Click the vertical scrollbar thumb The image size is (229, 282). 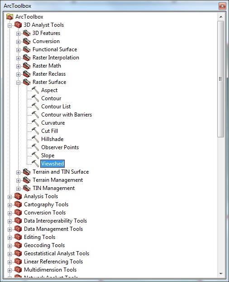(x=221, y=79)
